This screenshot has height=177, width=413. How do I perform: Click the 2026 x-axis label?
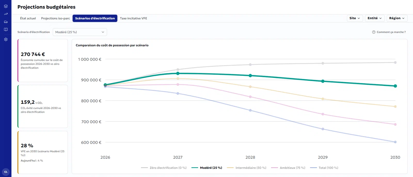pos(105,157)
